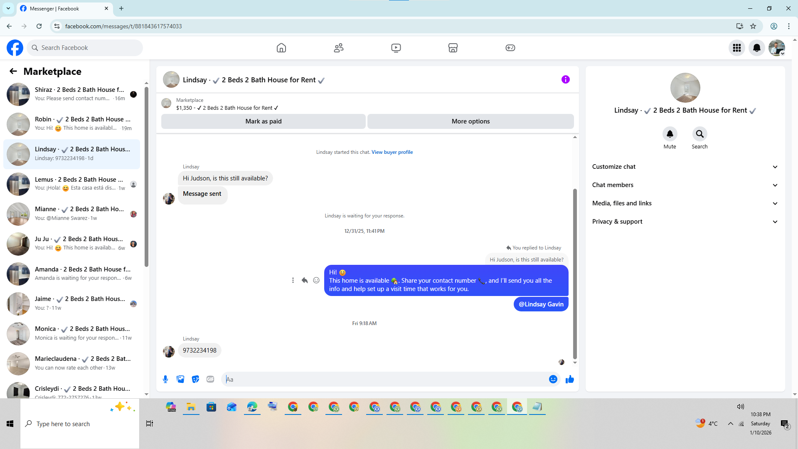Screen dimensions: 798x449
Task: Expand Media, files and links
Action: [x=685, y=203]
